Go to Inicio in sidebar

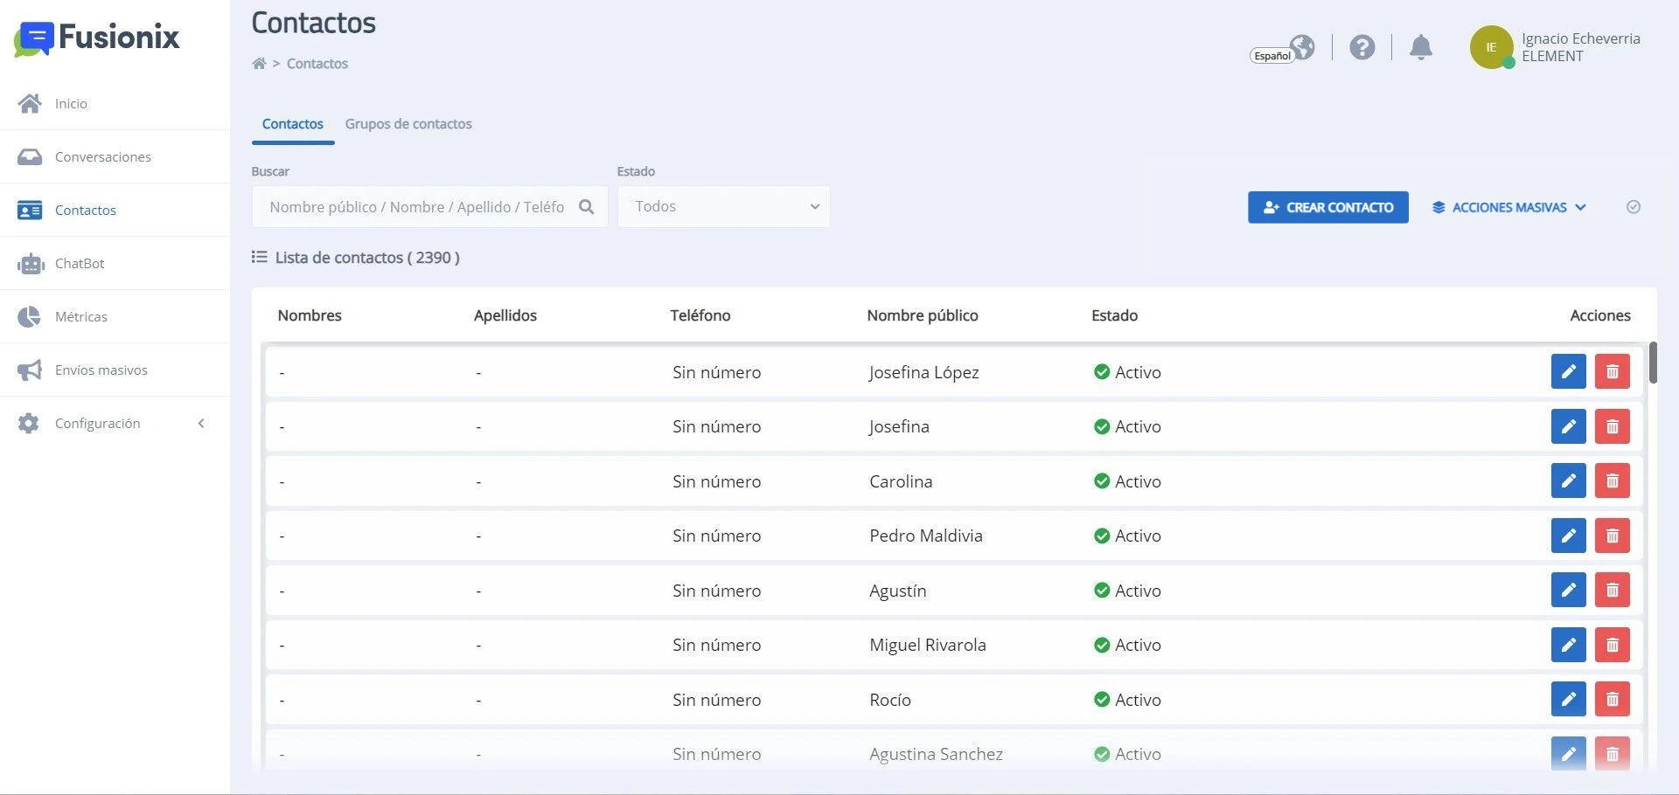(x=115, y=103)
